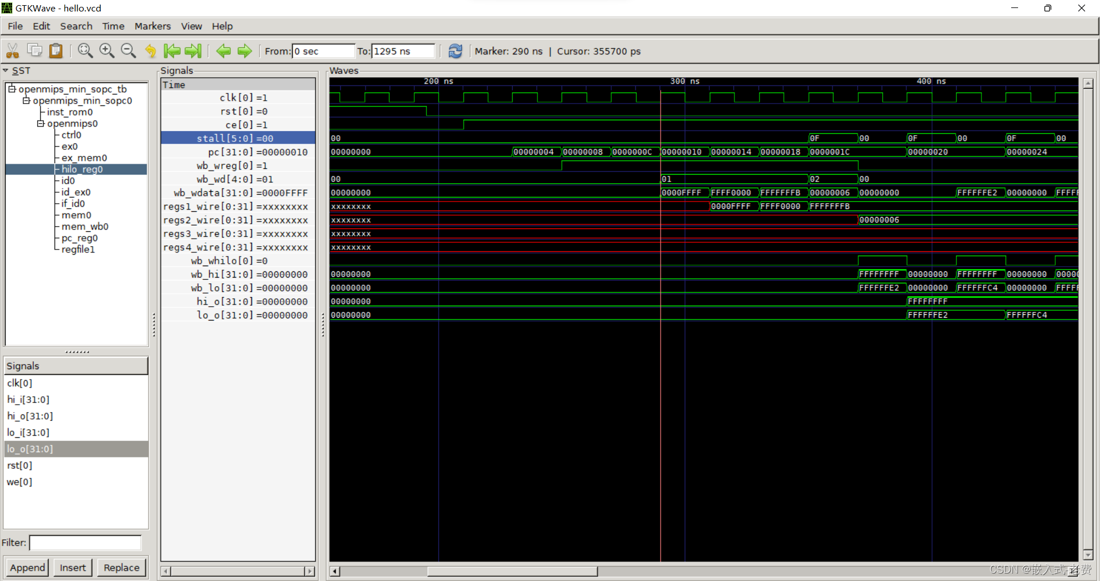Image resolution: width=1100 pixels, height=581 pixels.
Task: Open the Edit menu
Action: (41, 26)
